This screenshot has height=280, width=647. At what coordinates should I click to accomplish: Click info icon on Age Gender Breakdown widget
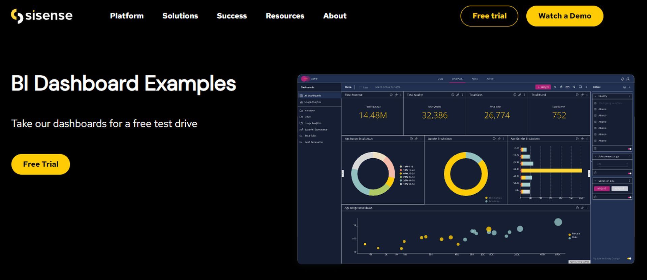point(577,139)
